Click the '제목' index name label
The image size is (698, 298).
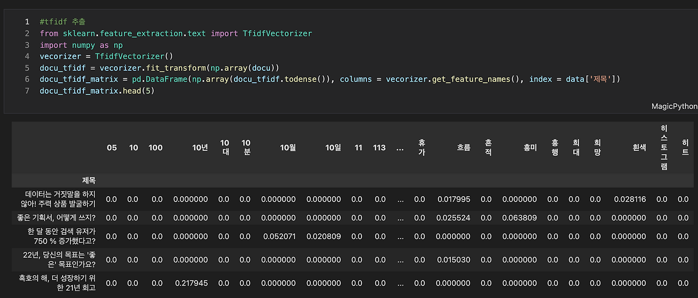[x=88, y=180]
